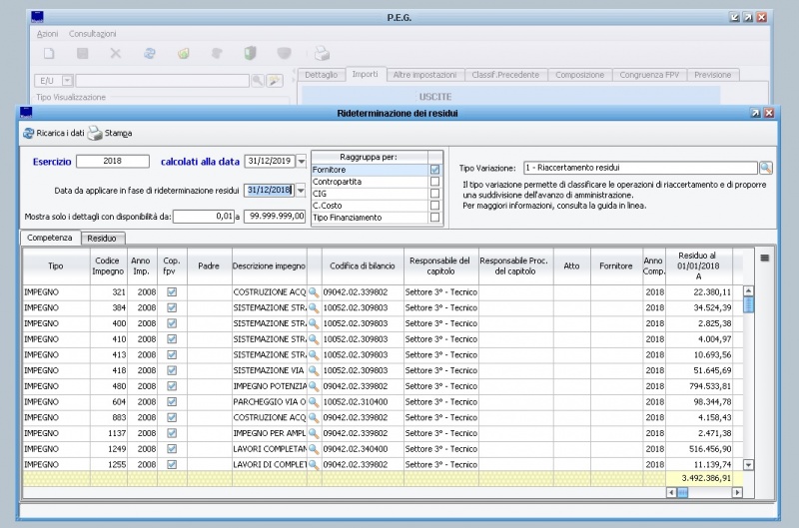Enable grouping by Contropartita
799x528 pixels.
(434, 183)
